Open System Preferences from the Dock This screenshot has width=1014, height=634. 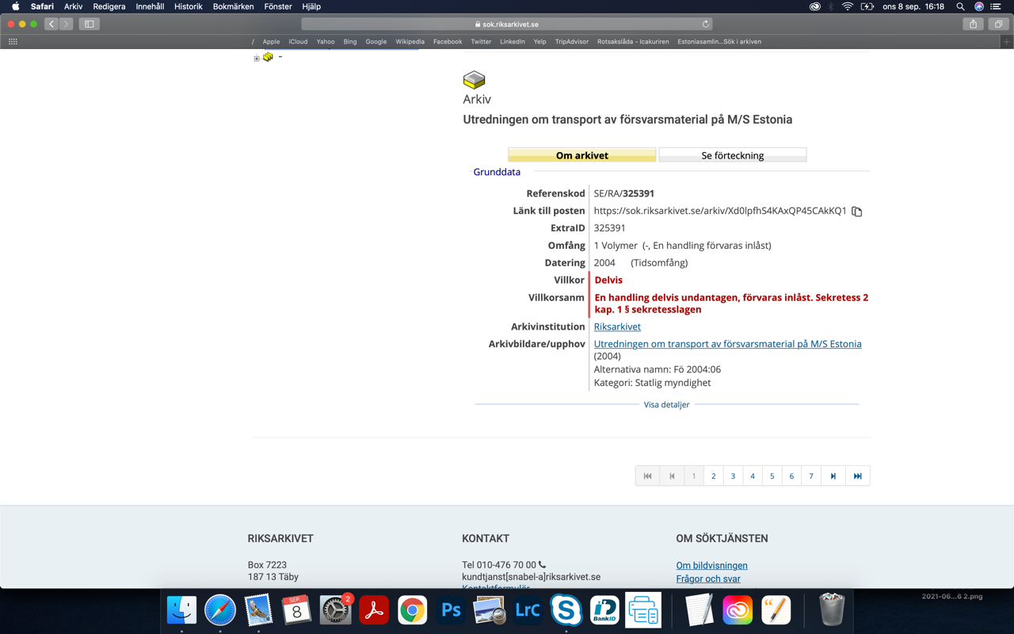click(335, 610)
